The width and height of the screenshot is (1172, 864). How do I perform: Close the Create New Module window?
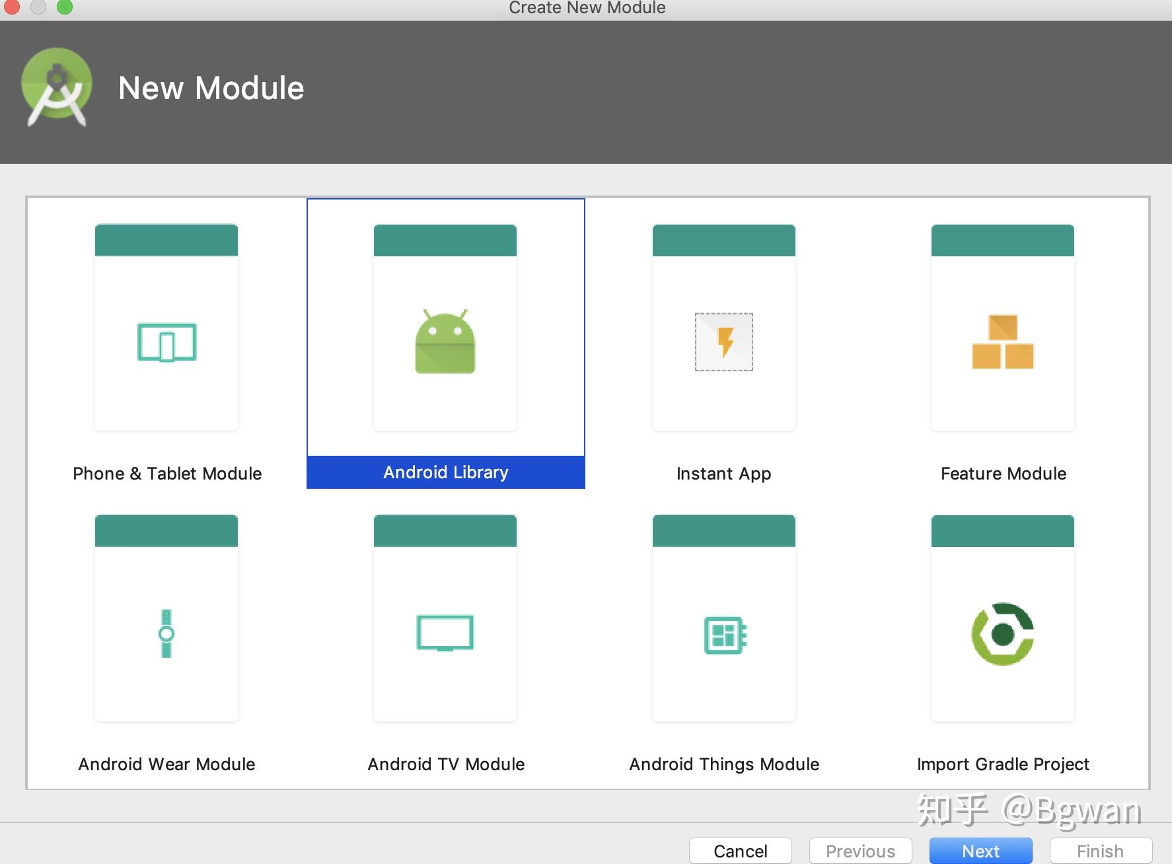pos(11,7)
